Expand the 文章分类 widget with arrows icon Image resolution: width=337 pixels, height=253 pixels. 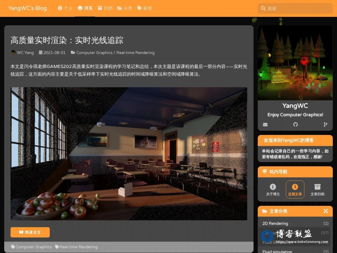click(326, 211)
